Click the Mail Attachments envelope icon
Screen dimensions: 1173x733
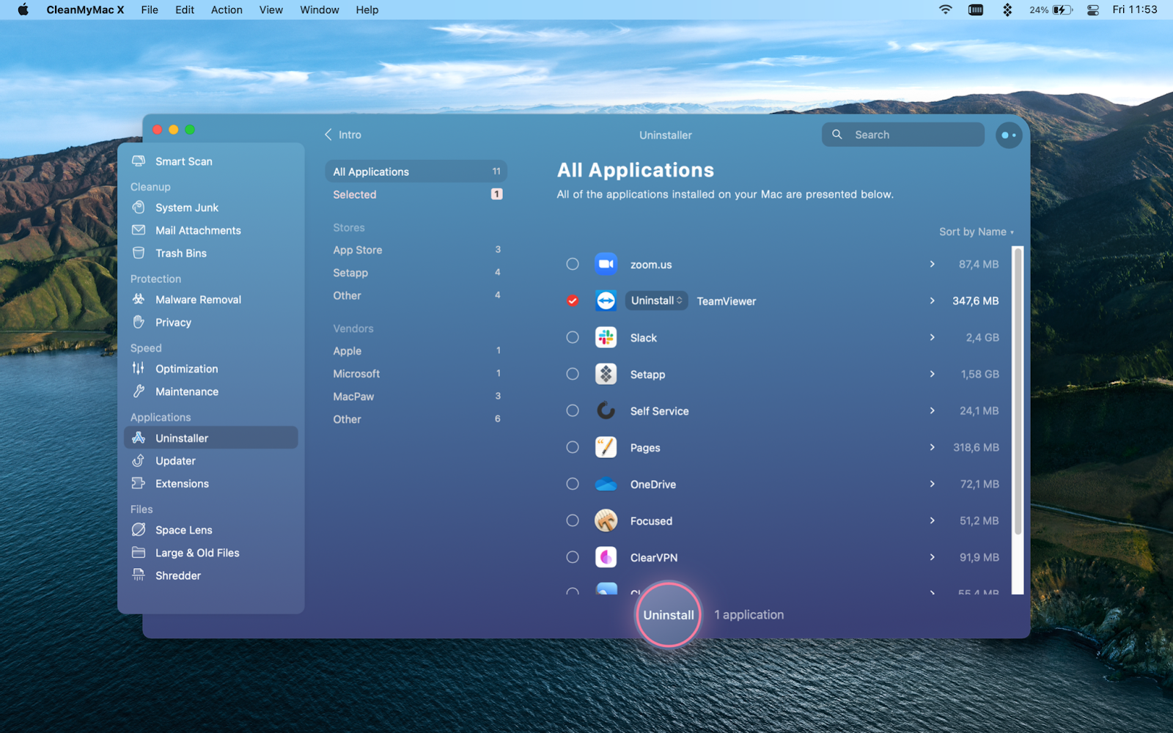[x=139, y=230]
